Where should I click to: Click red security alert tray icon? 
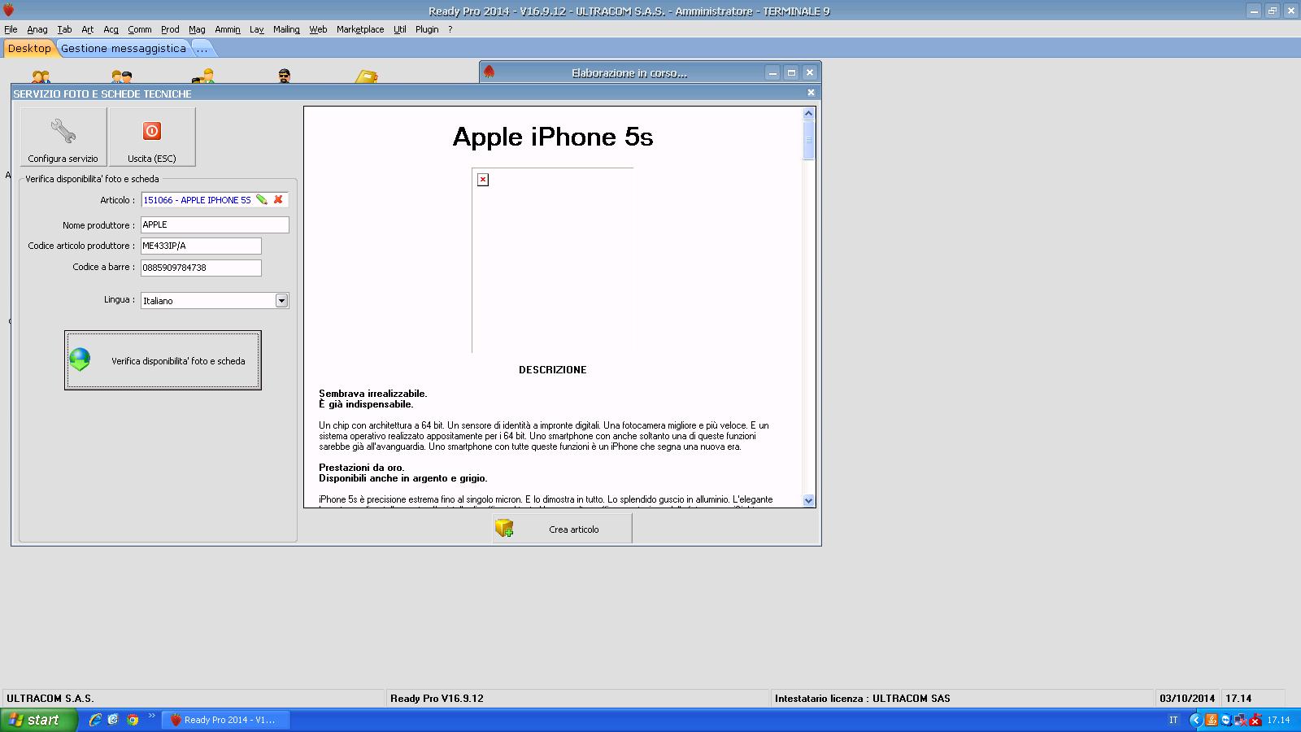click(x=1255, y=720)
